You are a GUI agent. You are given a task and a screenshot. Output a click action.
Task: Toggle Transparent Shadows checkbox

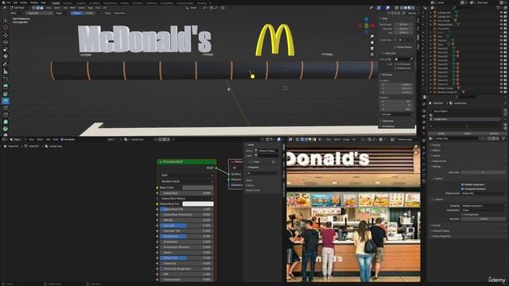[462, 189]
